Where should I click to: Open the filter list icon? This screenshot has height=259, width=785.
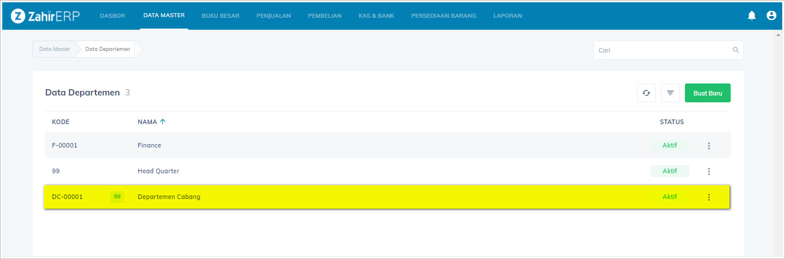point(670,93)
